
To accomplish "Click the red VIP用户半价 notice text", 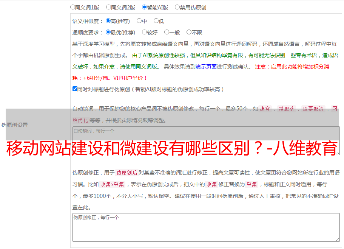I will 130,78.
